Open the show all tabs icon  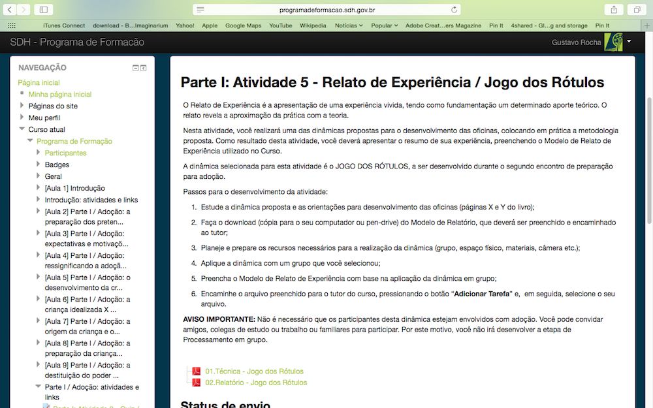[x=636, y=10]
